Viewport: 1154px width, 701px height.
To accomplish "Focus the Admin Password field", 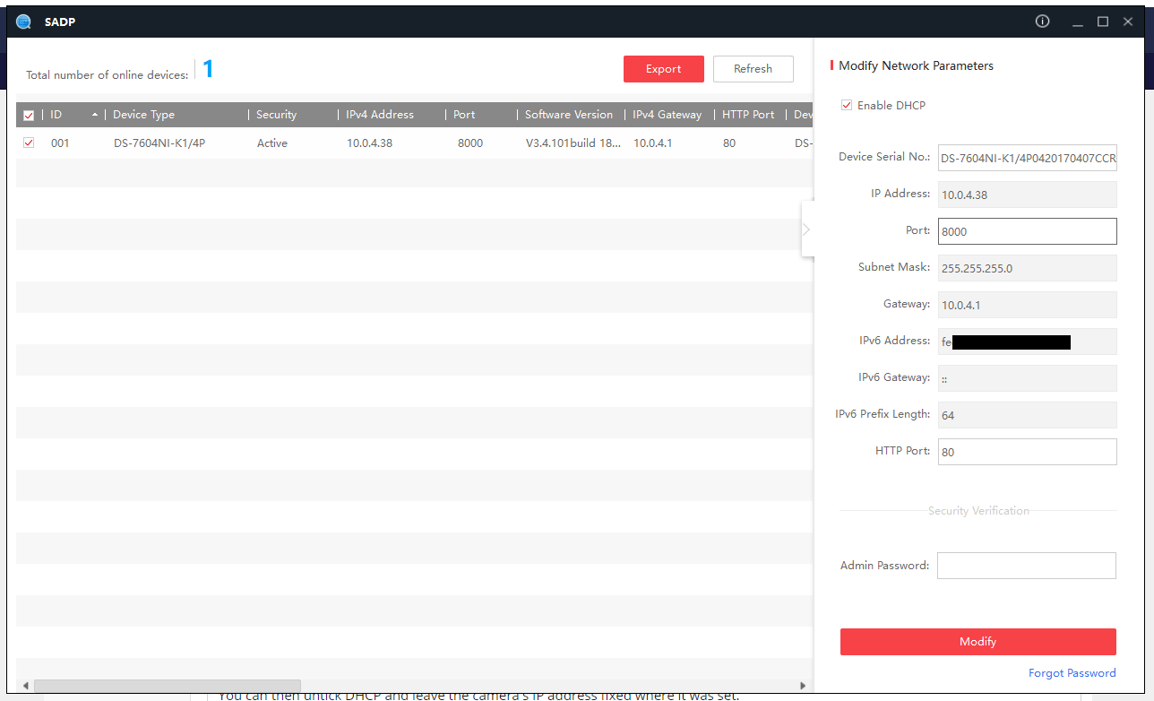I will (1026, 566).
